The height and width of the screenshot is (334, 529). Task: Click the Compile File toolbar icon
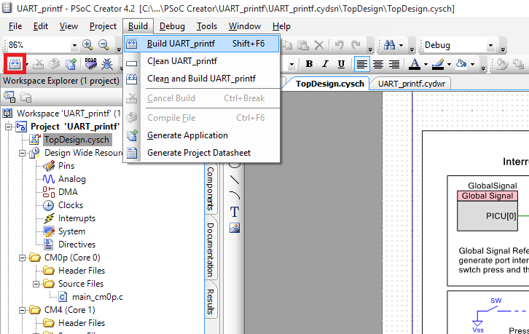pyautogui.click(x=55, y=64)
